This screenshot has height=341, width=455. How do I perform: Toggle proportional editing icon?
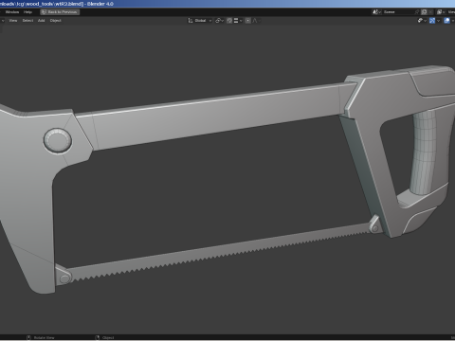click(248, 21)
